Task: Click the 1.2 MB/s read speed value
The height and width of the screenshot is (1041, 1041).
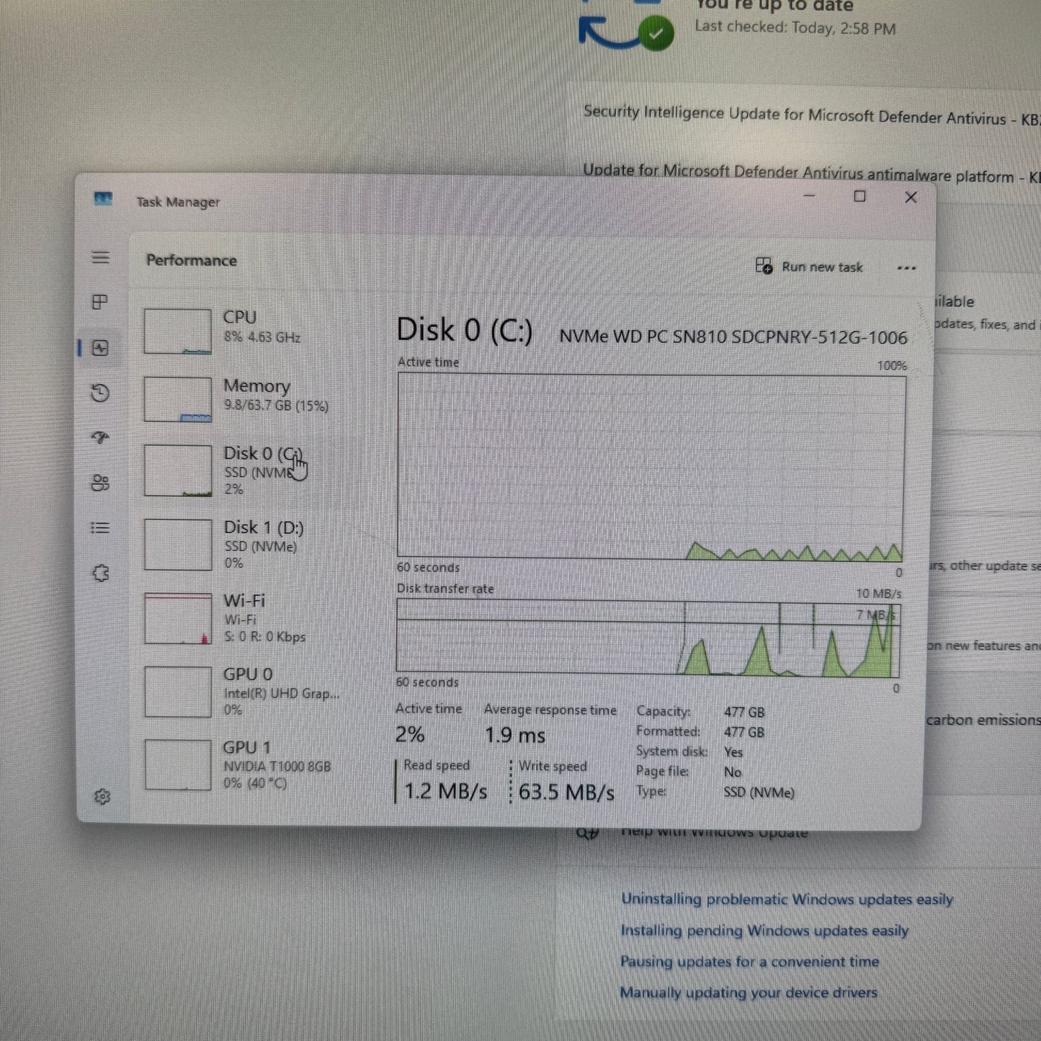Action: [x=445, y=791]
